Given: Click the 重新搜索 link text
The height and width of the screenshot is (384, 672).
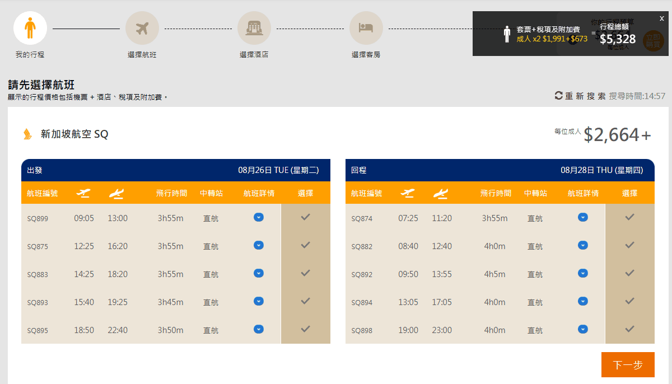Looking at the screenshot, I should (585, 96).
